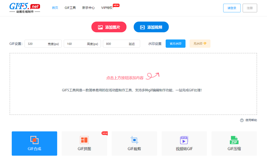Open the 使用帮助 help link
This screenshot has width=267, height=161.
[x=251, y=120]
